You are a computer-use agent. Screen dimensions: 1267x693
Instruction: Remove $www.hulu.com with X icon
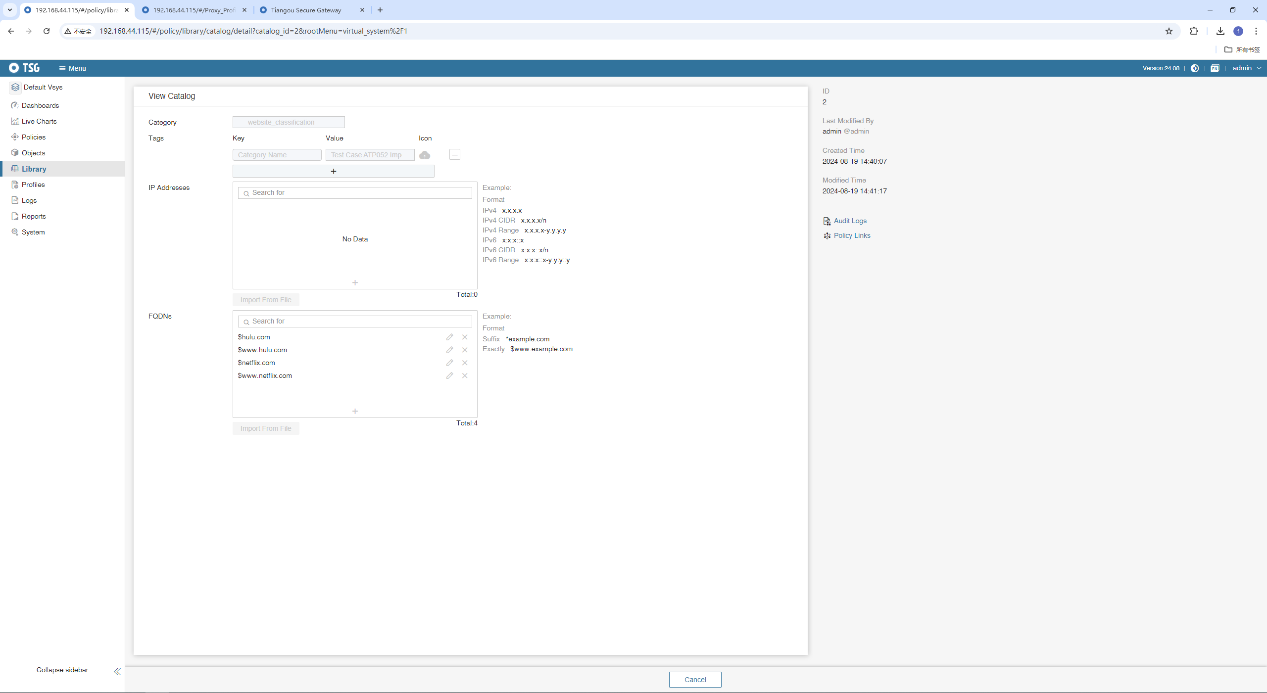(x=465, y=350)
